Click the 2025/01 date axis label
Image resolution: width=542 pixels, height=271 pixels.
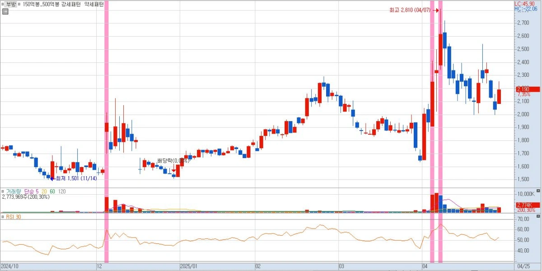tap(188, 266)
